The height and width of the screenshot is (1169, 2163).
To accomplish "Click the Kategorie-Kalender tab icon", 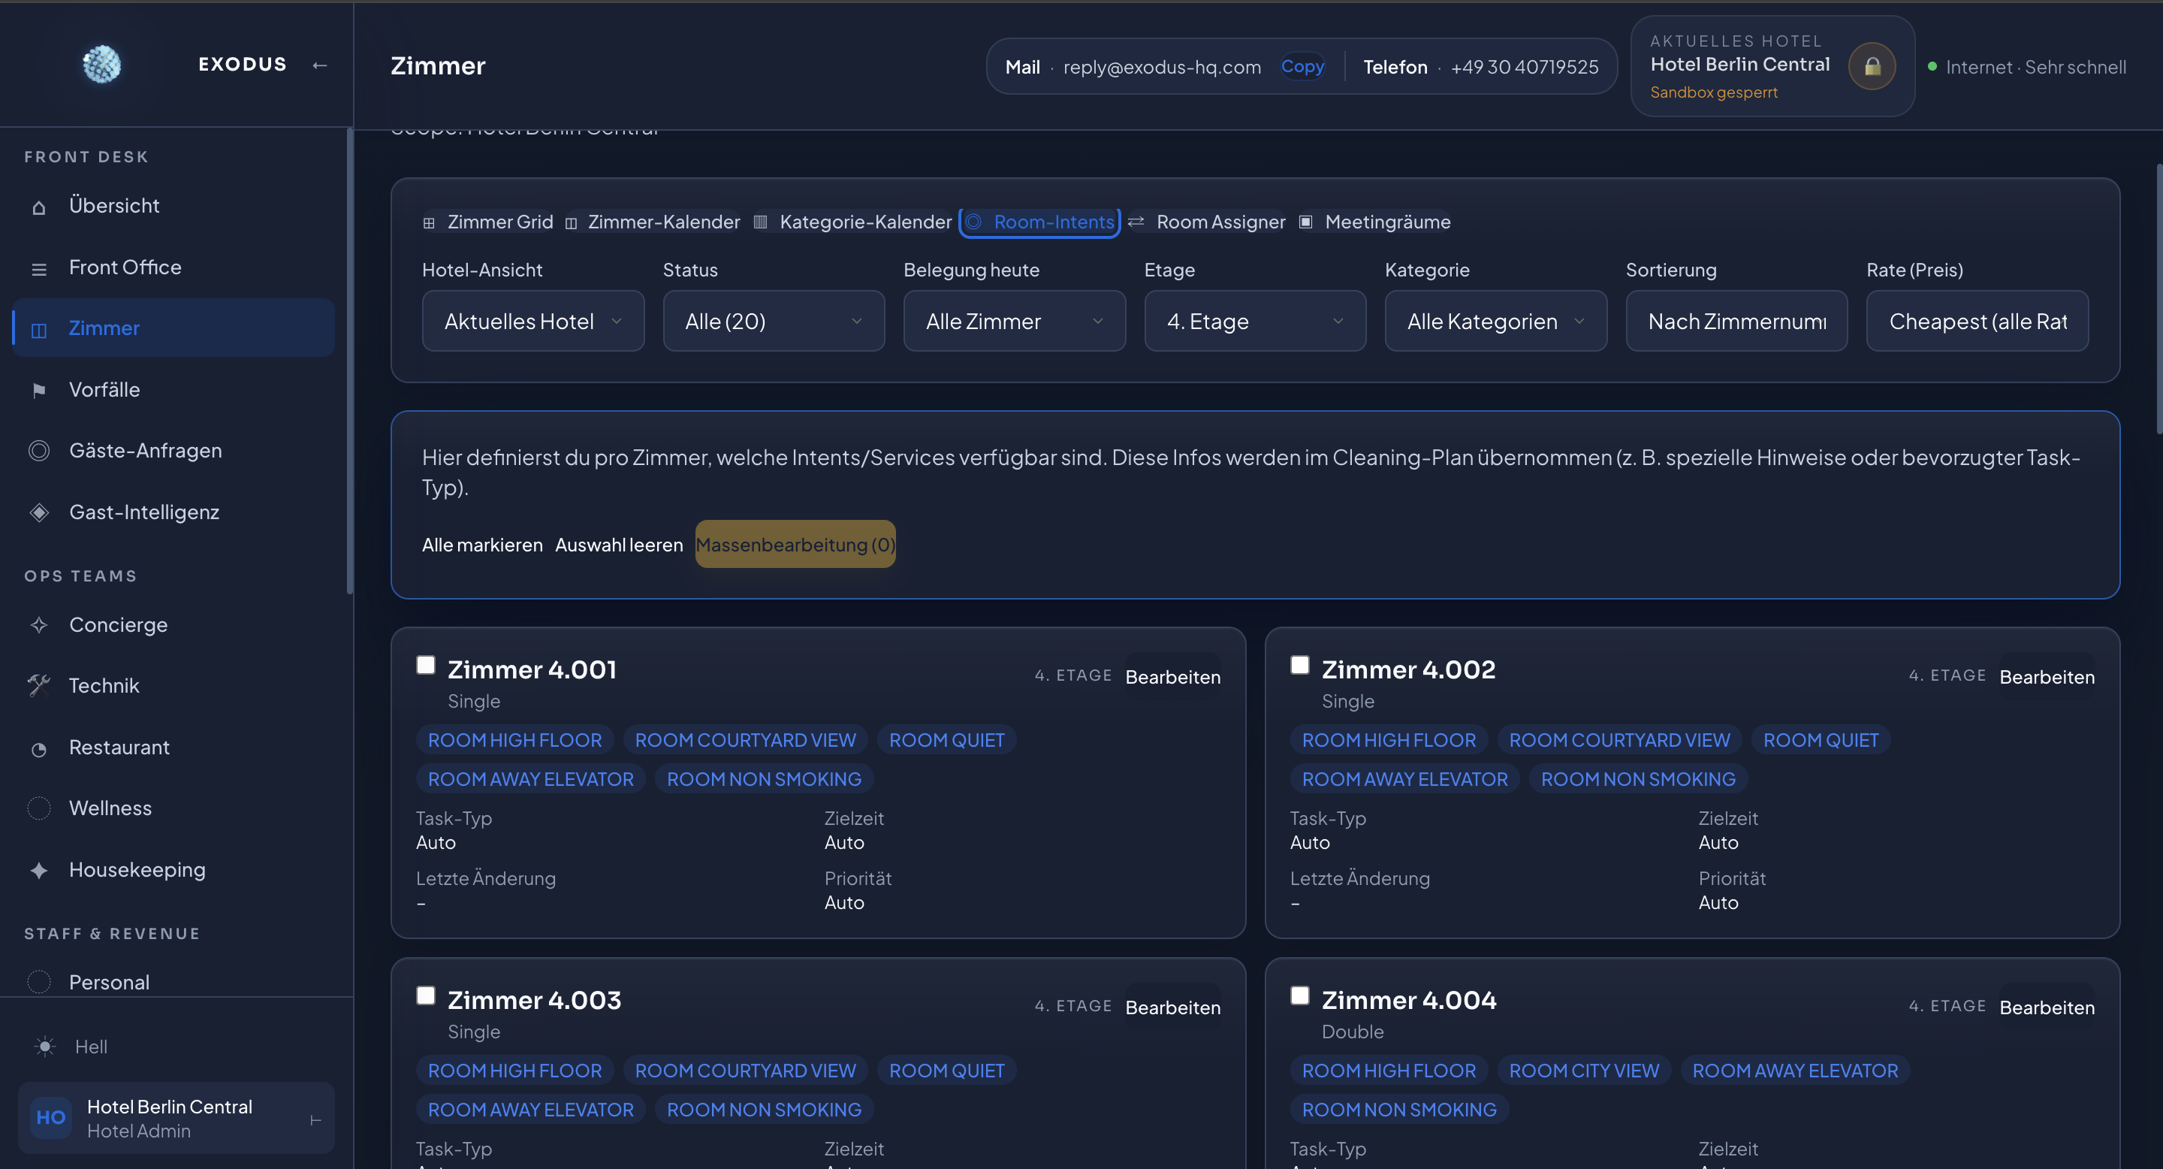I will click(761, 222).
